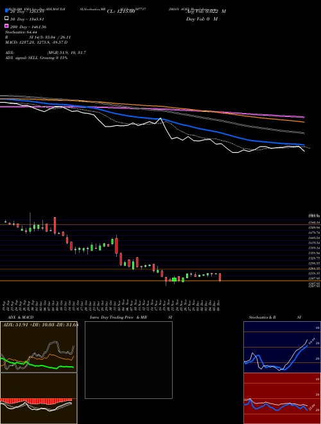Screen dimensions: 321x424
Task: Open the red RSI chart panel
Action: (x=282, y=398)
